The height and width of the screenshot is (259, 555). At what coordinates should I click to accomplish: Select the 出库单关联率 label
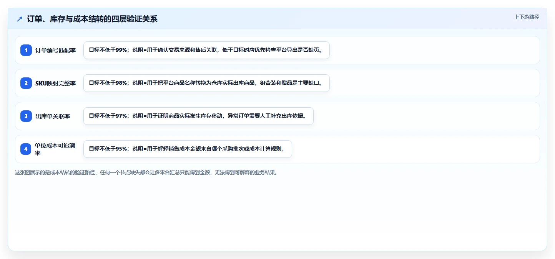click(x=53, y=116)
